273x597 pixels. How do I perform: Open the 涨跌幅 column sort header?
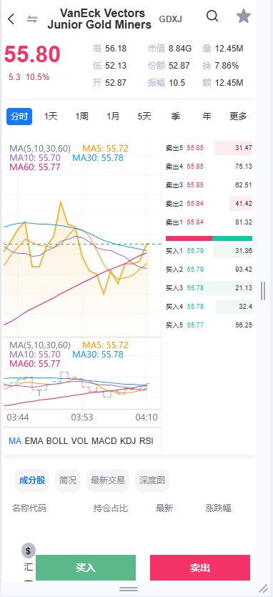tap(218, 508)
